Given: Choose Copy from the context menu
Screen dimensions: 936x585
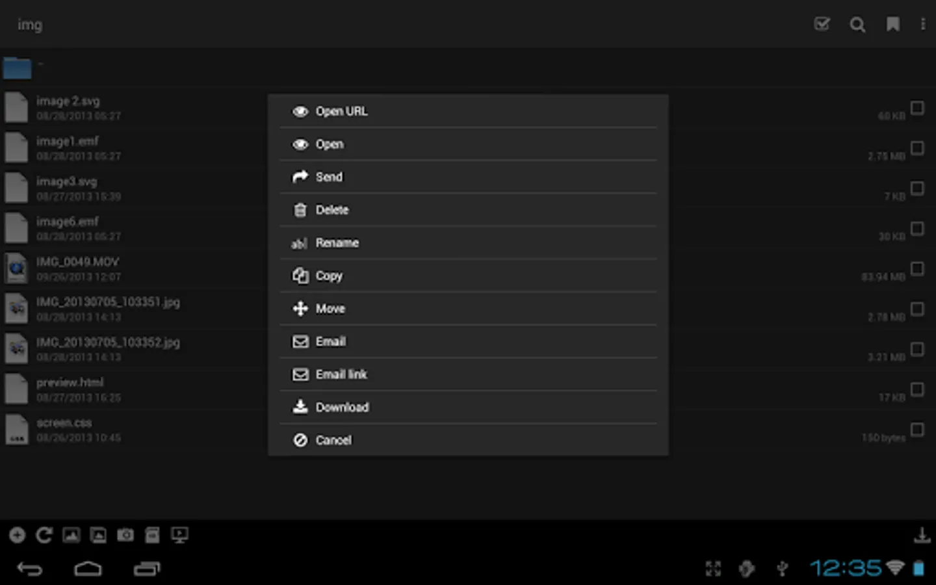Looking at the screenshot, I should coord(468,276).
